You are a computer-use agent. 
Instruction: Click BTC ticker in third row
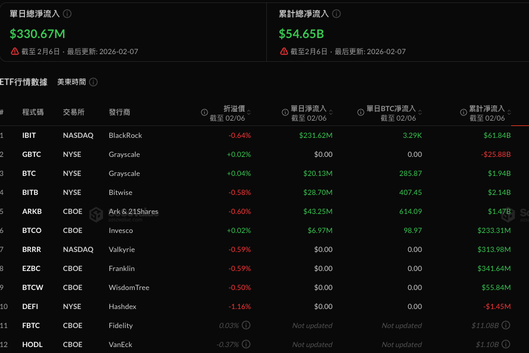[29, 174]
